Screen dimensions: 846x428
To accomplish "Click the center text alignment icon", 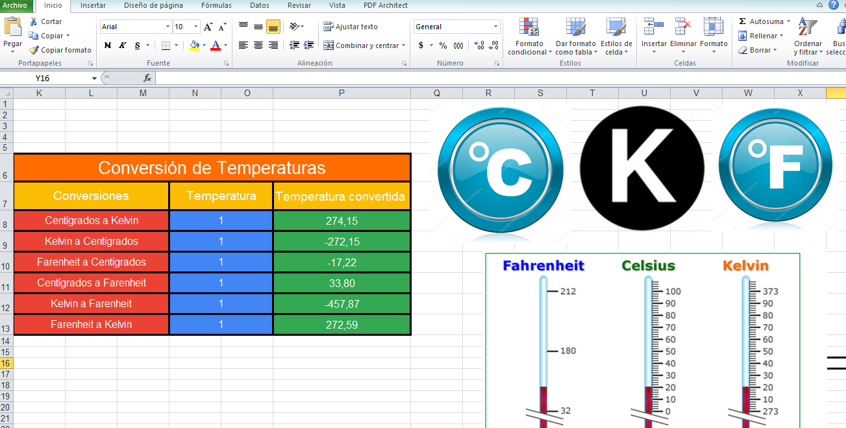I will tap(258, 45).
